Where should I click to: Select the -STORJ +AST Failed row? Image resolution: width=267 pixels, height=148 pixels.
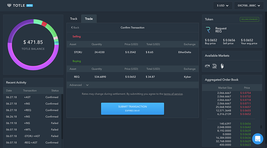32,136
